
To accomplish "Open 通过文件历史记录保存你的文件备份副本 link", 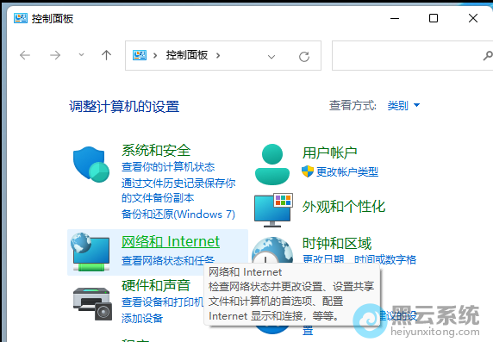I will [x=178, y=190].
